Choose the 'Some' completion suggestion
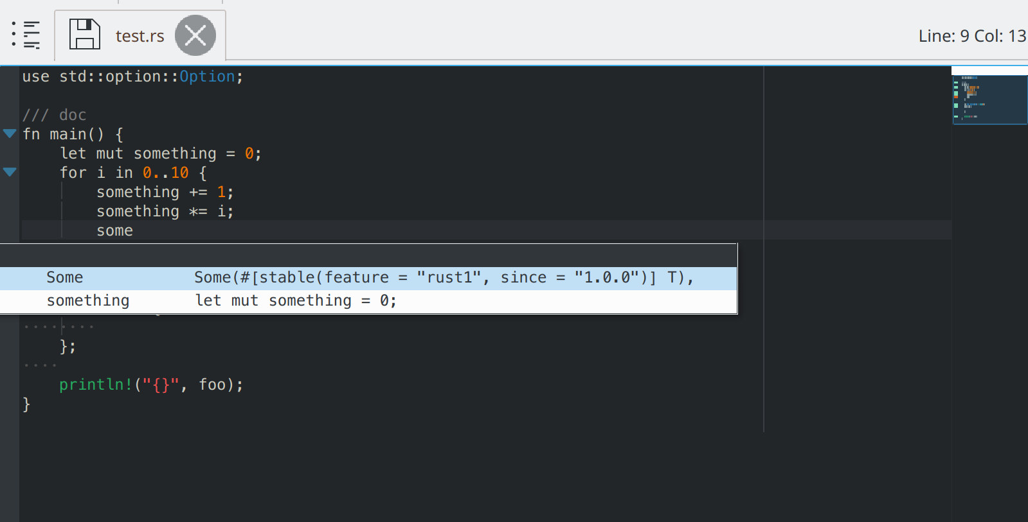Screen dimensions: 1028x522 368,278
